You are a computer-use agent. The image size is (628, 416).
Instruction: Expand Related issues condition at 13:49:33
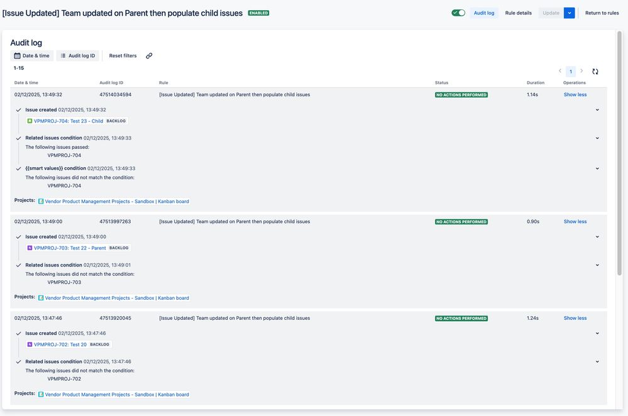[x=597, y=138]
